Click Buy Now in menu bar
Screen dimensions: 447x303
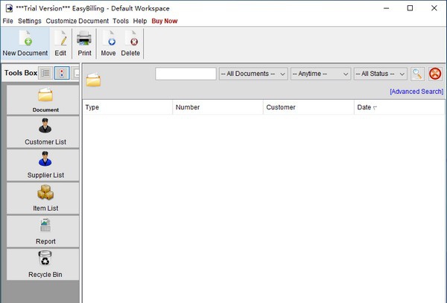tap(165, 21)
